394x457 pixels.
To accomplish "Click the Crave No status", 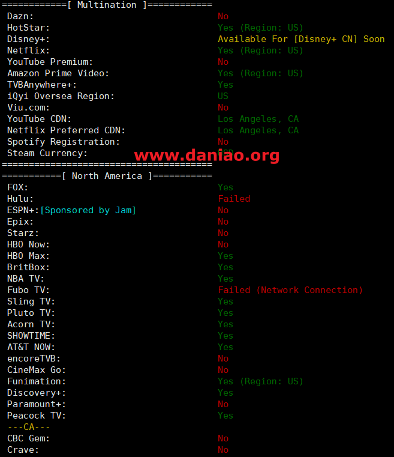I will pos(223,450).
